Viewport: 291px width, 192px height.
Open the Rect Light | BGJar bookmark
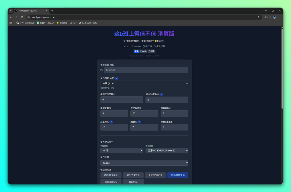[x=88, y=23]
